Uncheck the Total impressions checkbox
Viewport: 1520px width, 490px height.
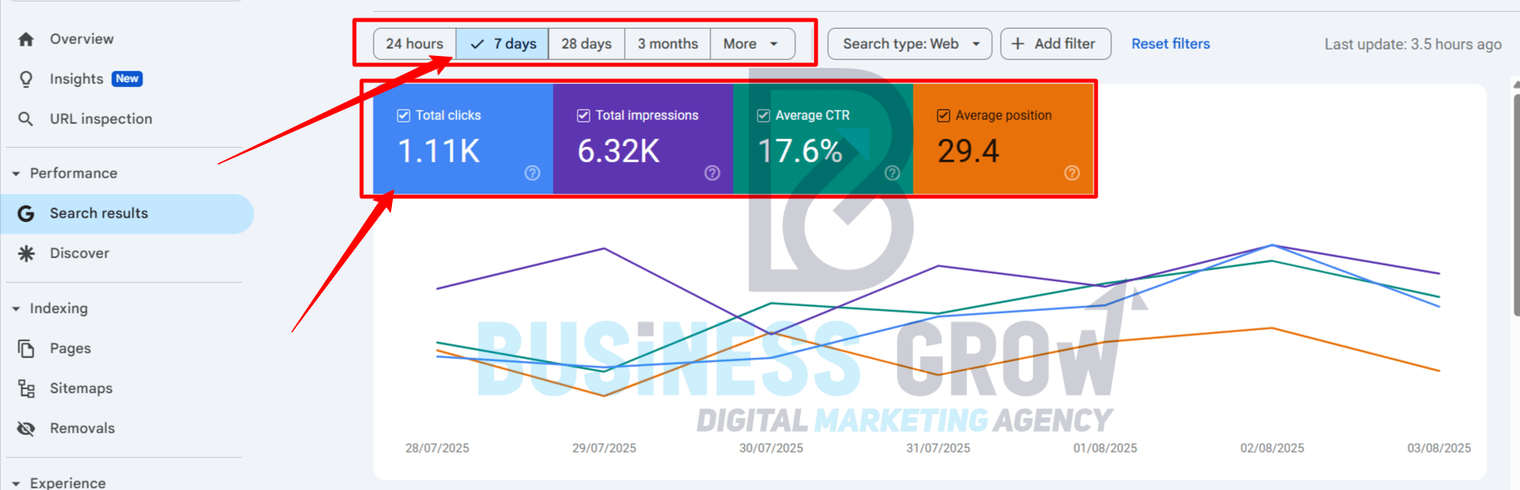tap(583, 115)
